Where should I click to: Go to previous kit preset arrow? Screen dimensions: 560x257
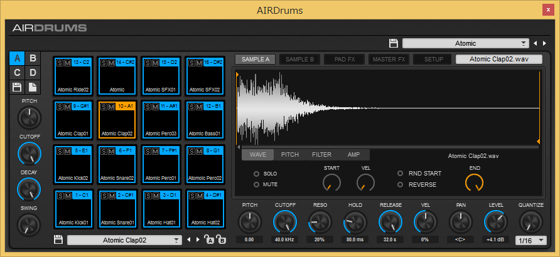tap(535, 43)
